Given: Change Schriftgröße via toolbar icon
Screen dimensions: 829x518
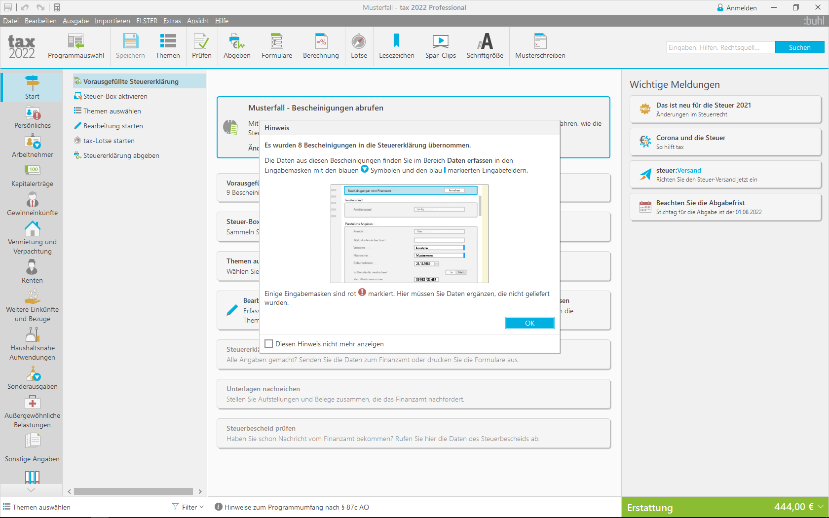Looking at the screenshot, I should pos(485,46).
